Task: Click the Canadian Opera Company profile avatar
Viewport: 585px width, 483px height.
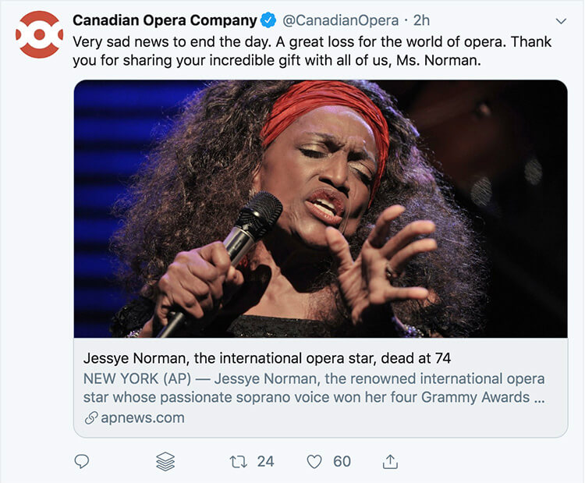Action: pos(40,34)
